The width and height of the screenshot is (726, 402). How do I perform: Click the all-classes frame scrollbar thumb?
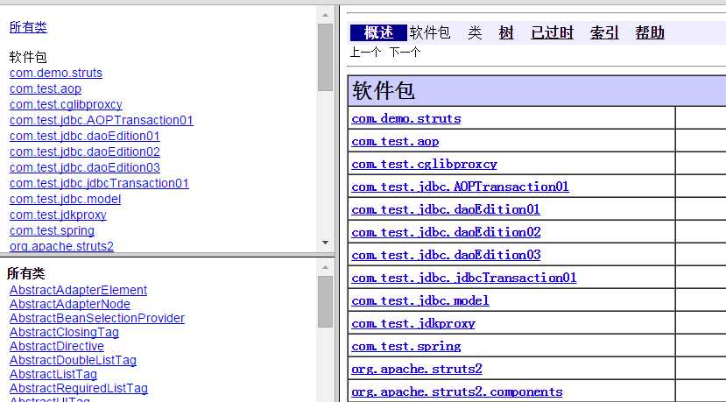(x=326, y=302)
